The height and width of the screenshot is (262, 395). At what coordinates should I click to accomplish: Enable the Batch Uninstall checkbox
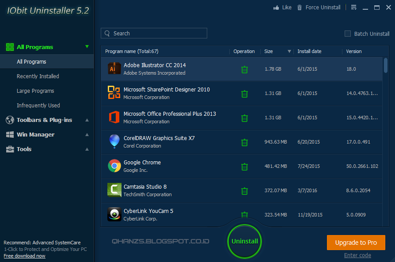pyautogui.click(x=347, y=34)
